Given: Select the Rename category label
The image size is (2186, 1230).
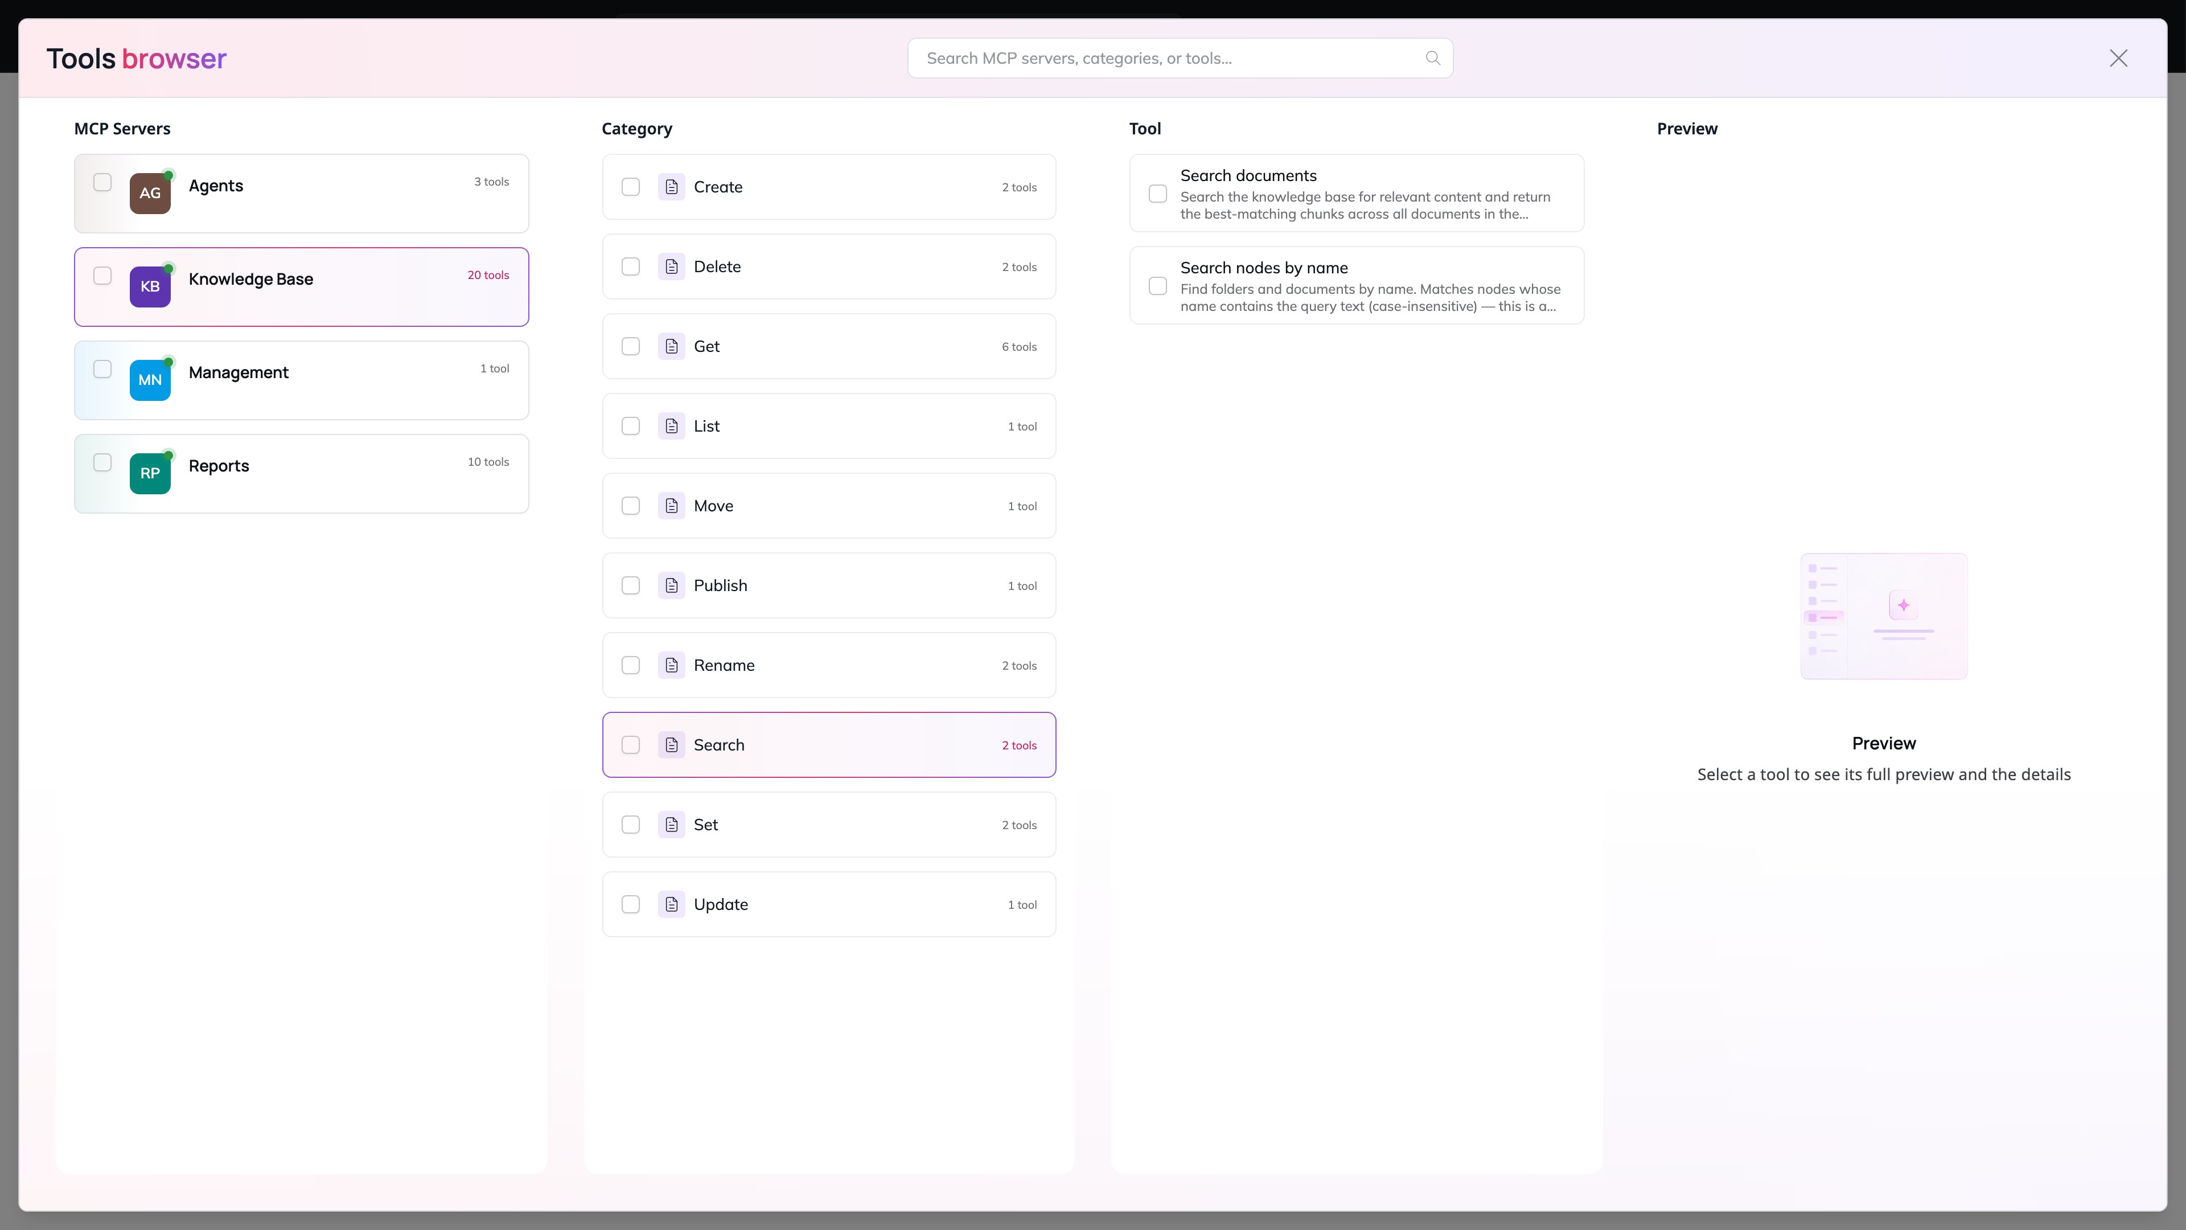Looking at the screenshot, I should coord(724,666).
